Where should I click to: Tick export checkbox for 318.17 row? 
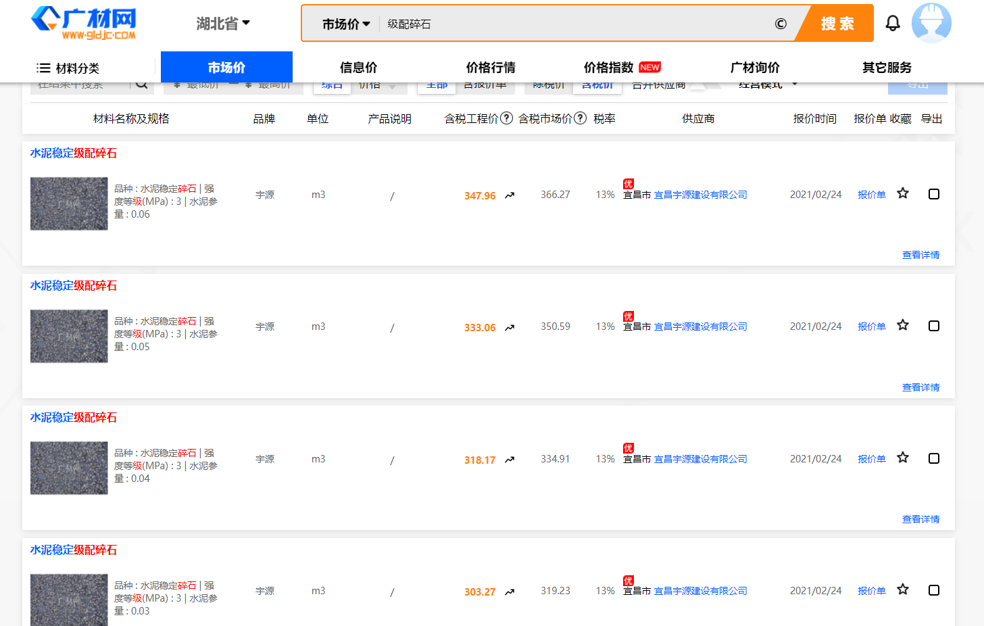934,458
